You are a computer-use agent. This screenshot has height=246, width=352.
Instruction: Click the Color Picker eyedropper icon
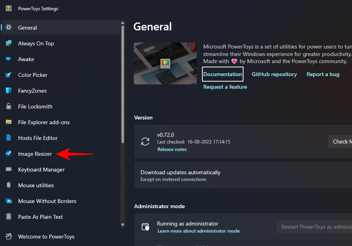[9, 75]
